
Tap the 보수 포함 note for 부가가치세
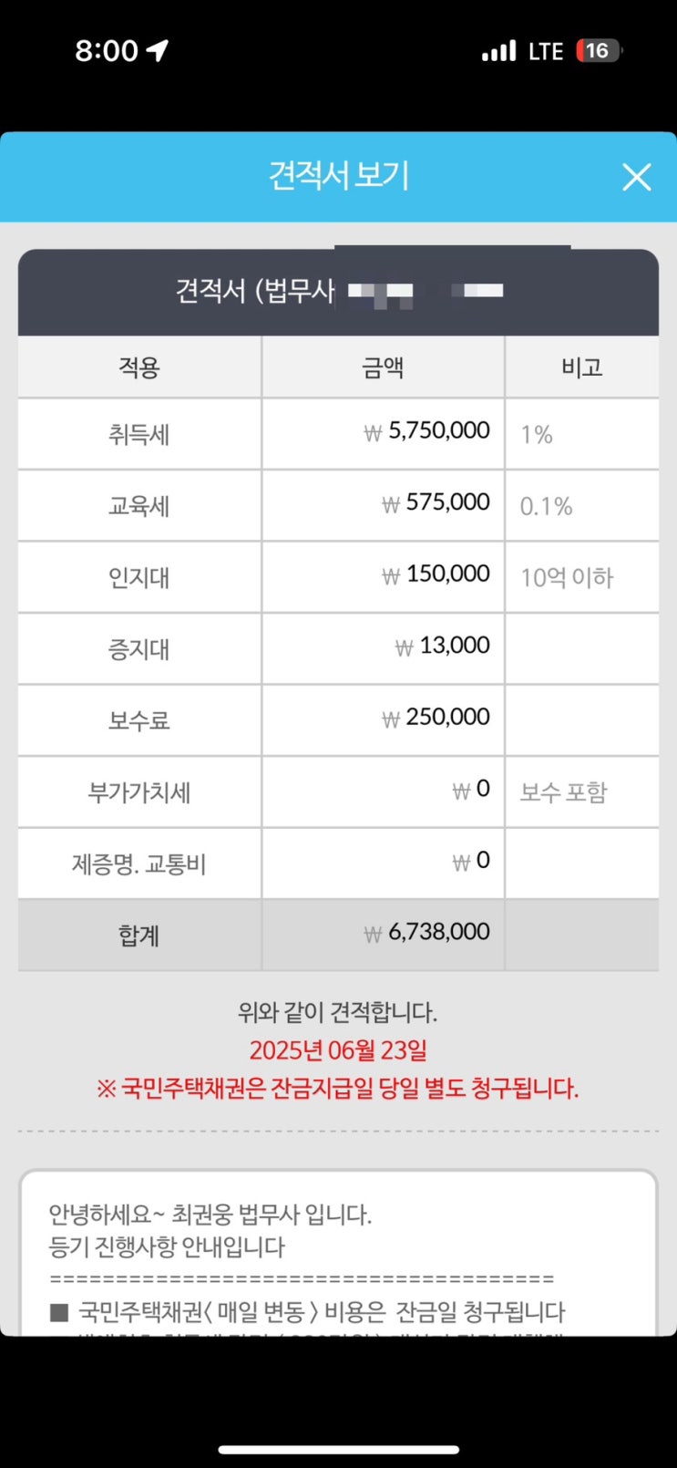click(x=563, y=792)
